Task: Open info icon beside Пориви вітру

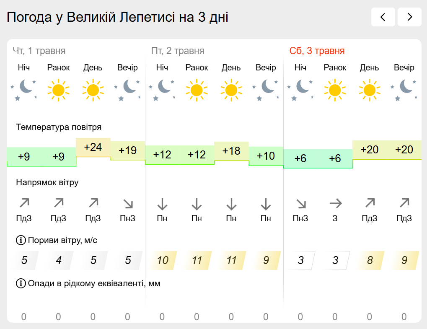Action: (21, 240)
